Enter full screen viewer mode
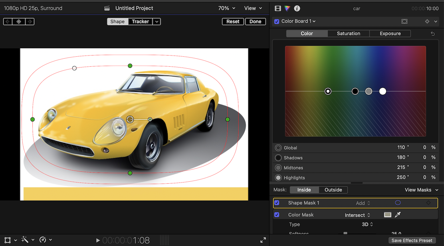This screenshot has width=444, height=246. coord(263,240)
